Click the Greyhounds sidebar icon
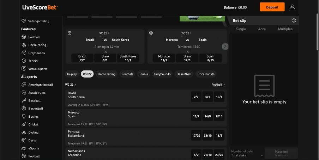The image size is (319, 160). click(x=24, y=53)
